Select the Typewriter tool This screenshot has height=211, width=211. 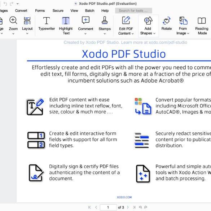coord(47,23)
